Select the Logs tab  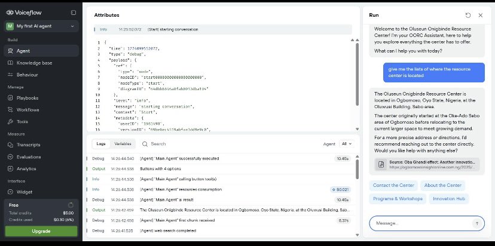(102, 144)
